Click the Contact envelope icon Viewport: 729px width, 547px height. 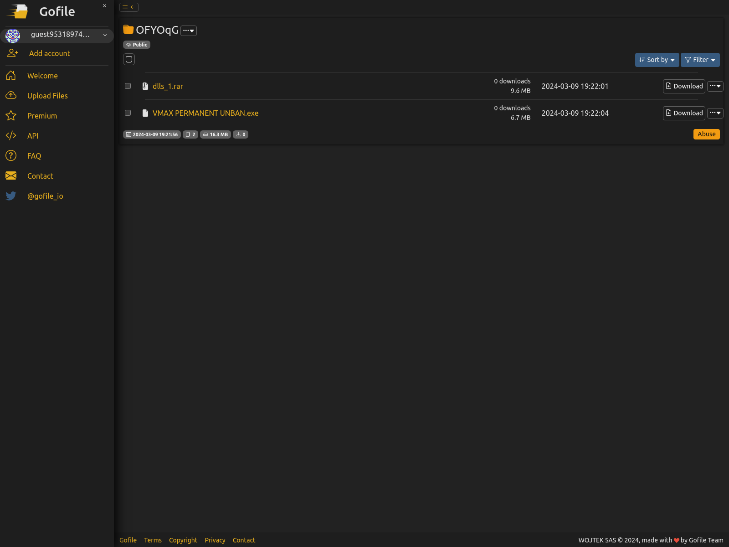click(11, 176)
